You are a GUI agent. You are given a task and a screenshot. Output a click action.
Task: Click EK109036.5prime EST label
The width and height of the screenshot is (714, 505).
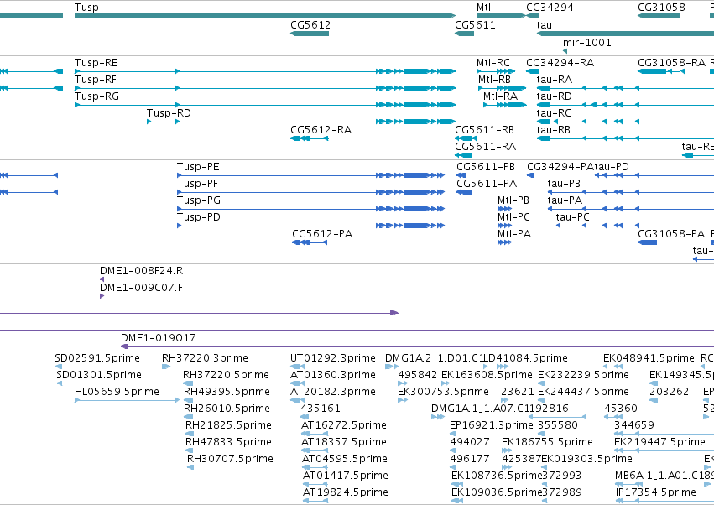tap(497, 492)
